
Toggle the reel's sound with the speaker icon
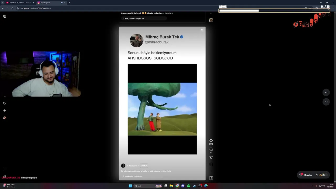click(x=202, y=30)
